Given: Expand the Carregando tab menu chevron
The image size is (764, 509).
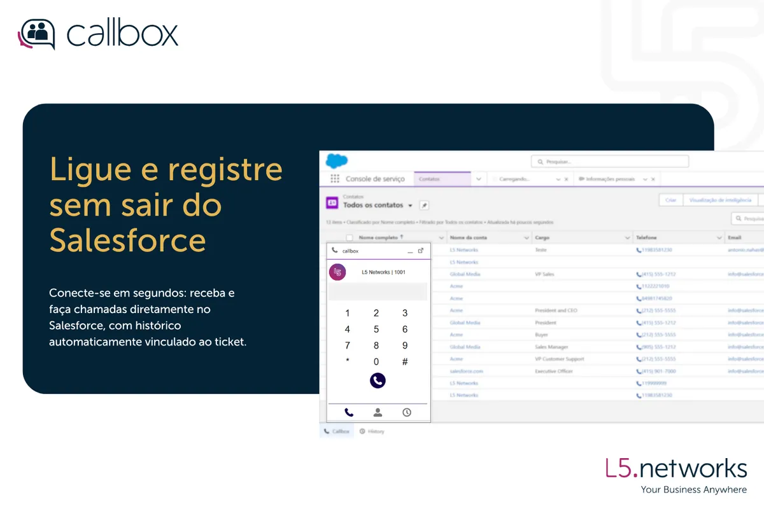Looking at the screenshot, I should pos(558,179).
